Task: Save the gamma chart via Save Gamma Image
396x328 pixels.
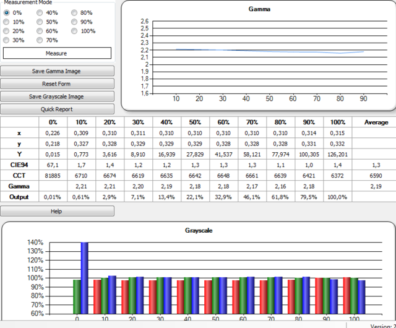Action: pos(57,71)
